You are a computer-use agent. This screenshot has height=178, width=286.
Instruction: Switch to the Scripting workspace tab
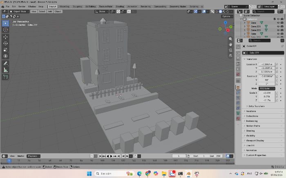(x=194, y=7)
